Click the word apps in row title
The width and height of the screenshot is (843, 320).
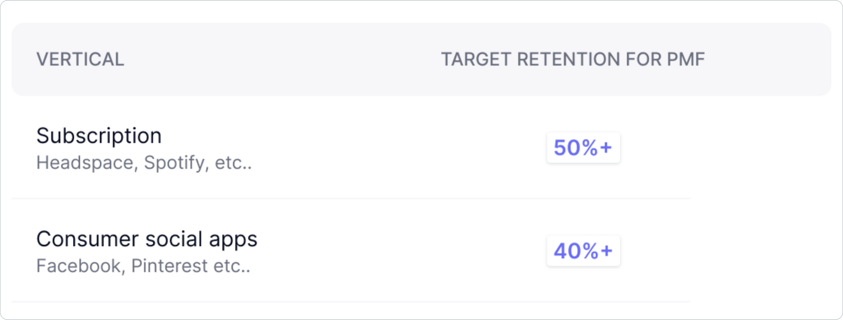pyautogui.click(x=233, y=240)
